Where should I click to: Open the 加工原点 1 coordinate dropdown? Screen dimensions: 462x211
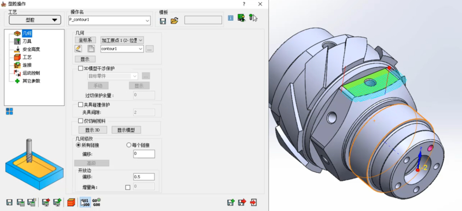click(x=122, y=40)
